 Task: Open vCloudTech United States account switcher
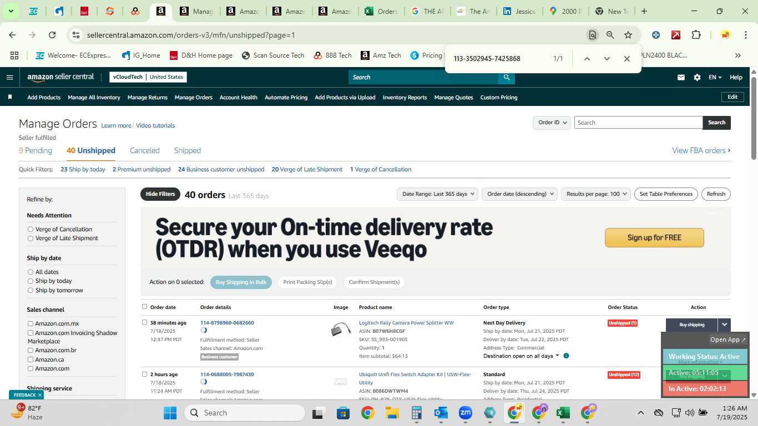(x=148, y=77)
